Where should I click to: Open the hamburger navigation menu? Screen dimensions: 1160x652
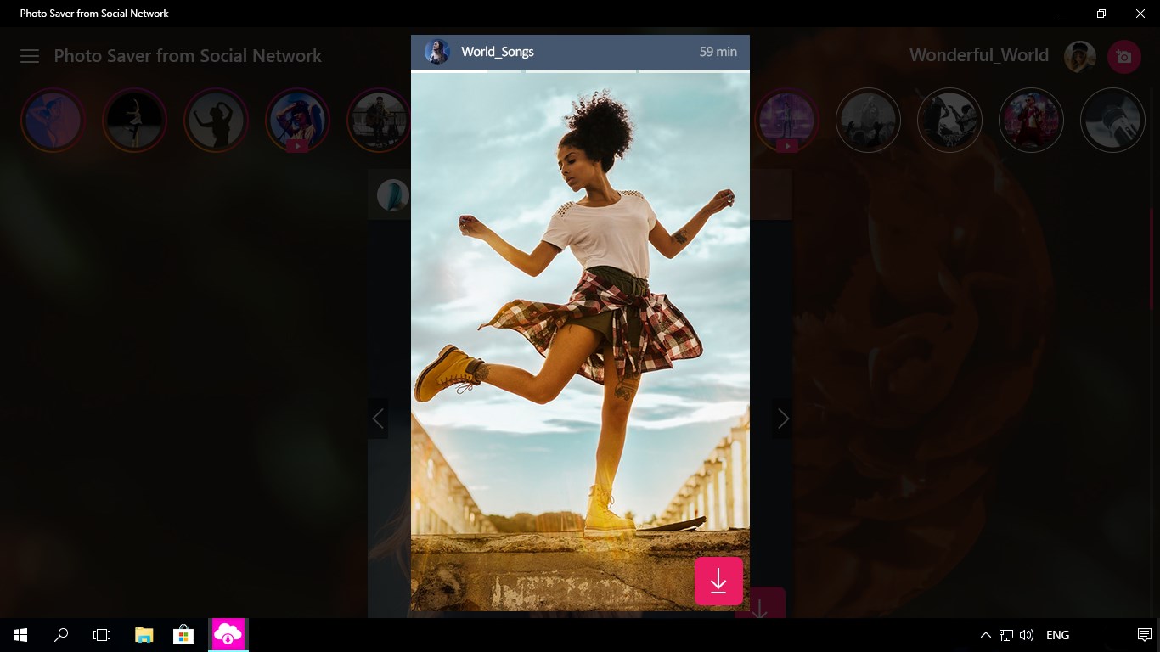tap(30, 56)
